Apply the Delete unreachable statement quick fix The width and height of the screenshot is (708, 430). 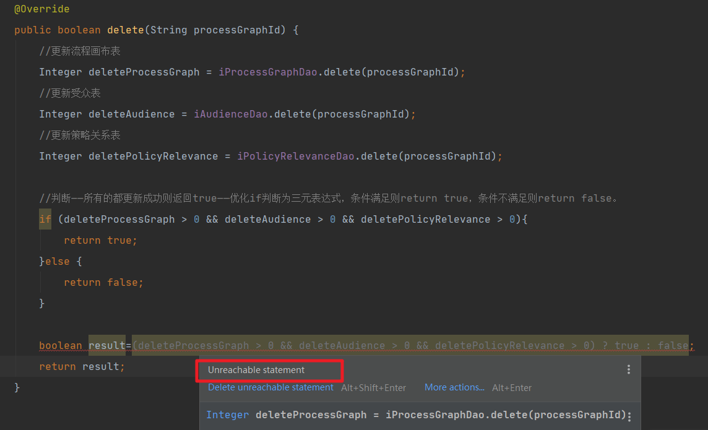pos(270,387)
